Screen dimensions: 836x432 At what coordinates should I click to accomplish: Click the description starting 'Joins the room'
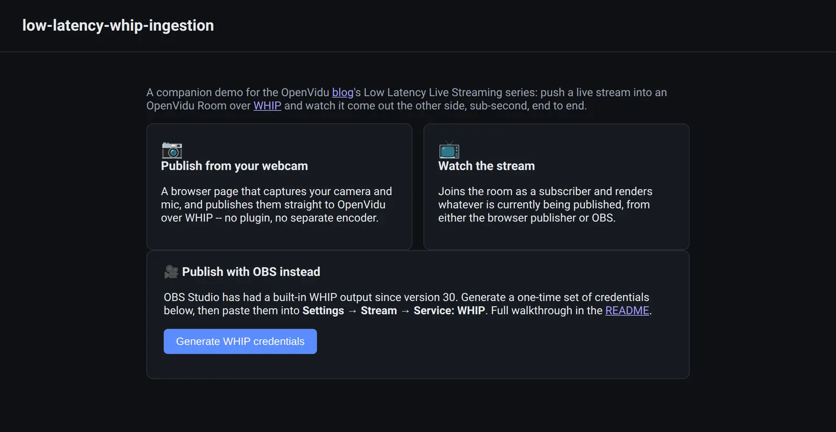pos(545,205)
